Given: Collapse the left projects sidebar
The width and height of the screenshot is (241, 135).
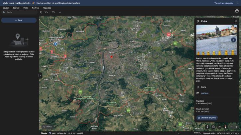Looking at the screenshot, I should point(41,75).
